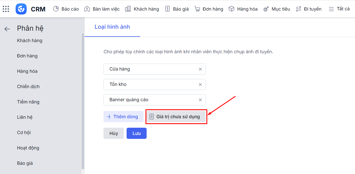Image resolution: width=355 pixels, height=174 pixels.
Task: Open the Khách hàng top menu
Action: (x=142, y=9)
